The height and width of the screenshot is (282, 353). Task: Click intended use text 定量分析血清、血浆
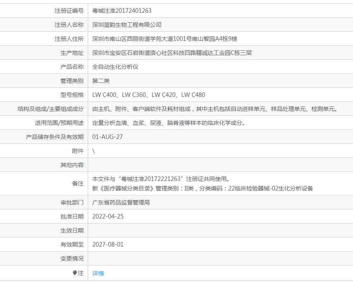168,123
